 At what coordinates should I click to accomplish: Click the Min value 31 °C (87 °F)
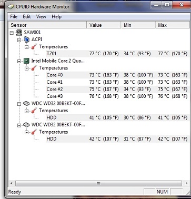137,139
